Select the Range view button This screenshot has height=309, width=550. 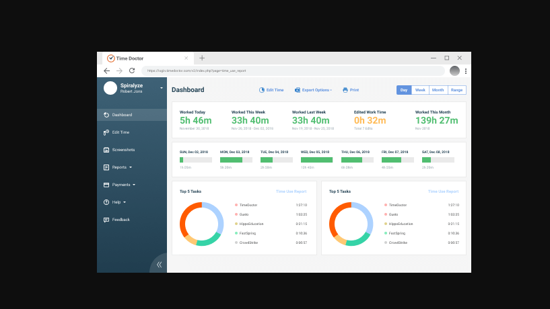tap(456, 90)
